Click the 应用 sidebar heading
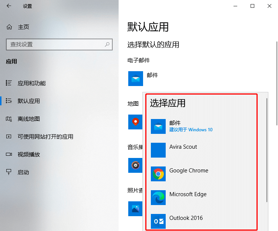 (x=11, y=62)
